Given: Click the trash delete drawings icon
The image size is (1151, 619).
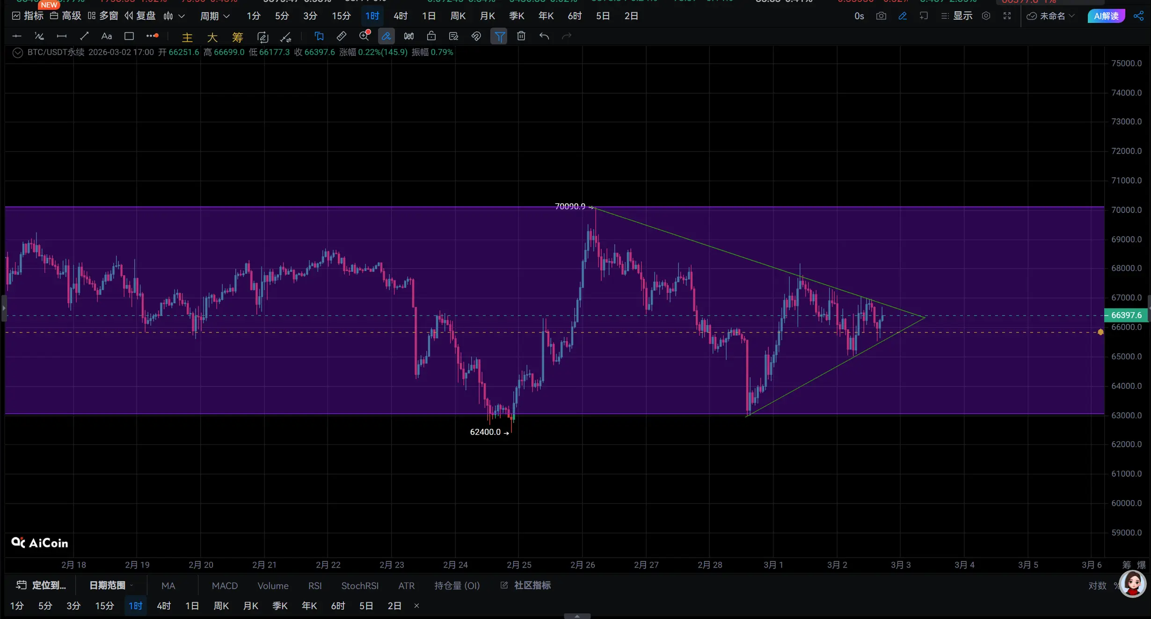Looking at the screenshot, I should pyautogui.click(x=521, y=36).
